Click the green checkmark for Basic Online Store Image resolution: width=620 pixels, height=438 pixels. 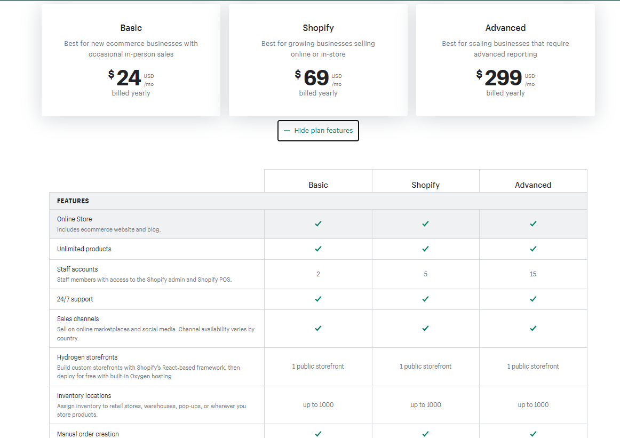pyautogui.click(x=318, y=224)
